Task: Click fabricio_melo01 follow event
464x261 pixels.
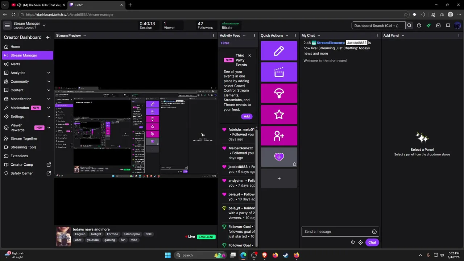Action: tap(239, 134)
